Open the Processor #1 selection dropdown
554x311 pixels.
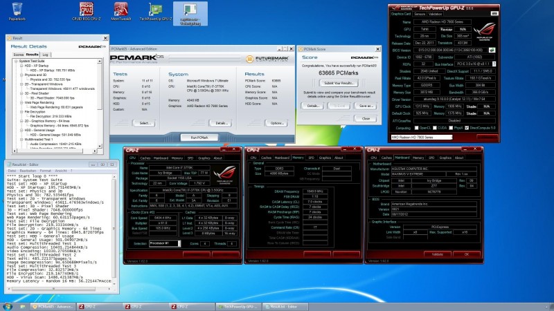click(x=165, y=243)
